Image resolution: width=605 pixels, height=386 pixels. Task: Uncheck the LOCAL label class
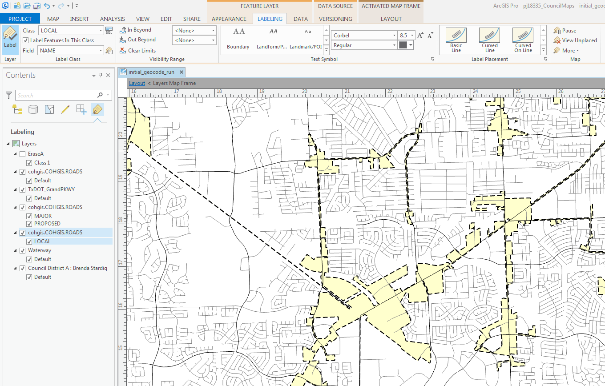click(29, 241)
